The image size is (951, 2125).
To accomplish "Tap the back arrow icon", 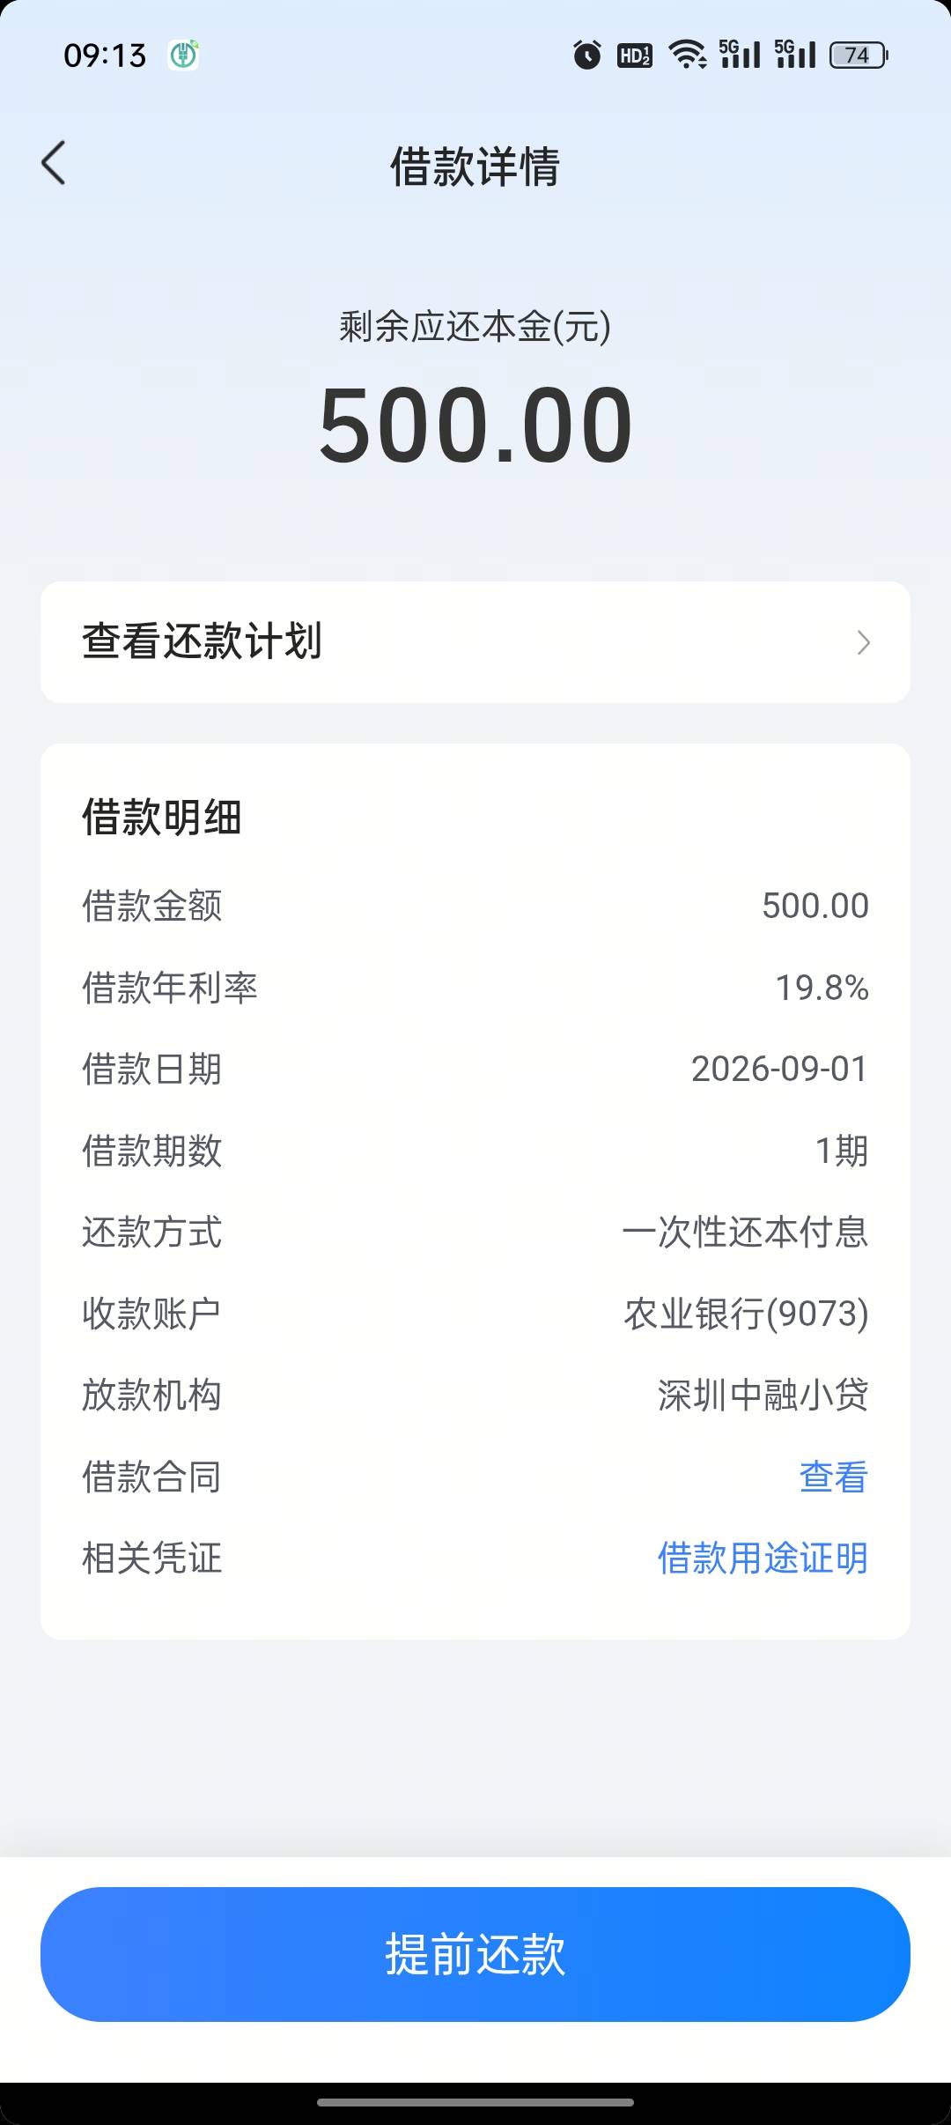I will pyautogui.click(x=54, y=163).
